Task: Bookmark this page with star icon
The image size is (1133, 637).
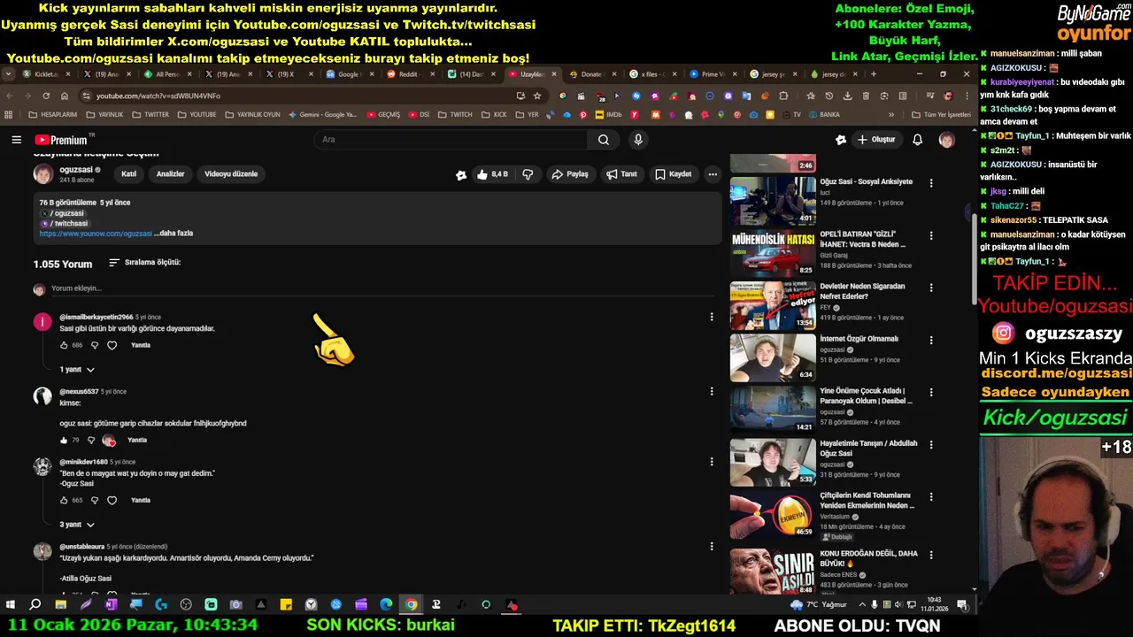Action: 536,96
